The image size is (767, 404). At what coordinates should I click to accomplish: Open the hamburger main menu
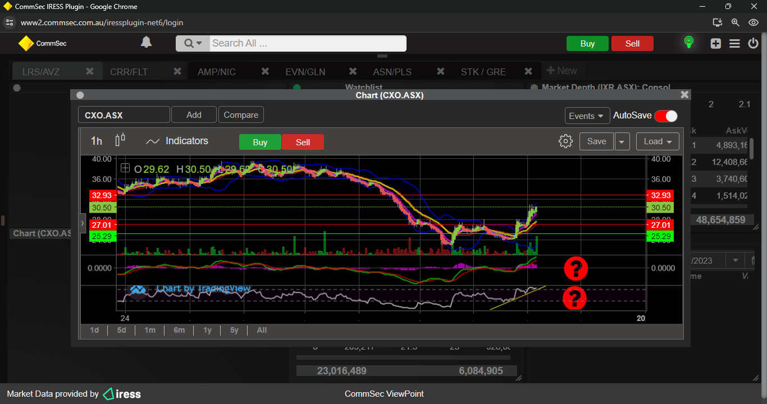pos(734,43)
